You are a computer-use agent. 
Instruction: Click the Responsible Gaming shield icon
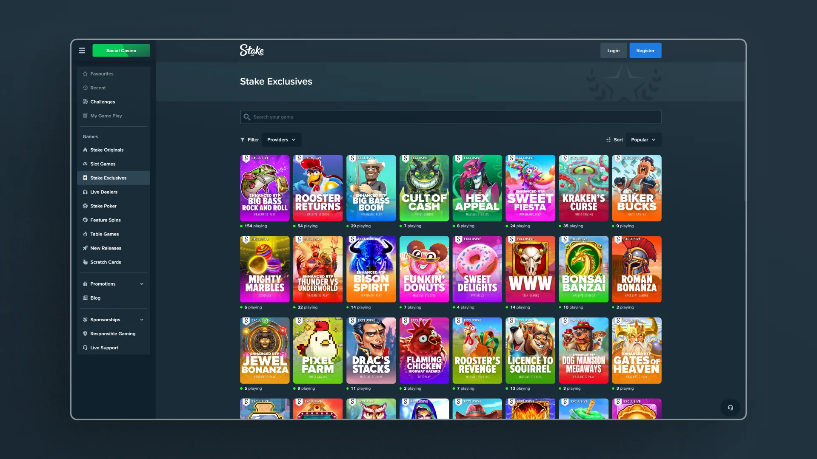85,334
